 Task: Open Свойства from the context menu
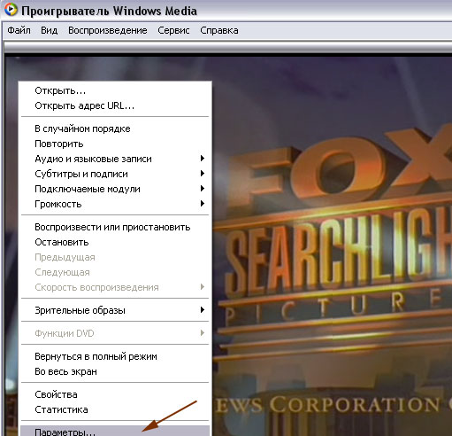pyautogui.click(x=115, y=394)
